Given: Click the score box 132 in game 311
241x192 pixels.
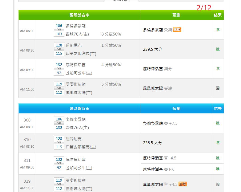Looking at the screenshot, I should (59, 159).
